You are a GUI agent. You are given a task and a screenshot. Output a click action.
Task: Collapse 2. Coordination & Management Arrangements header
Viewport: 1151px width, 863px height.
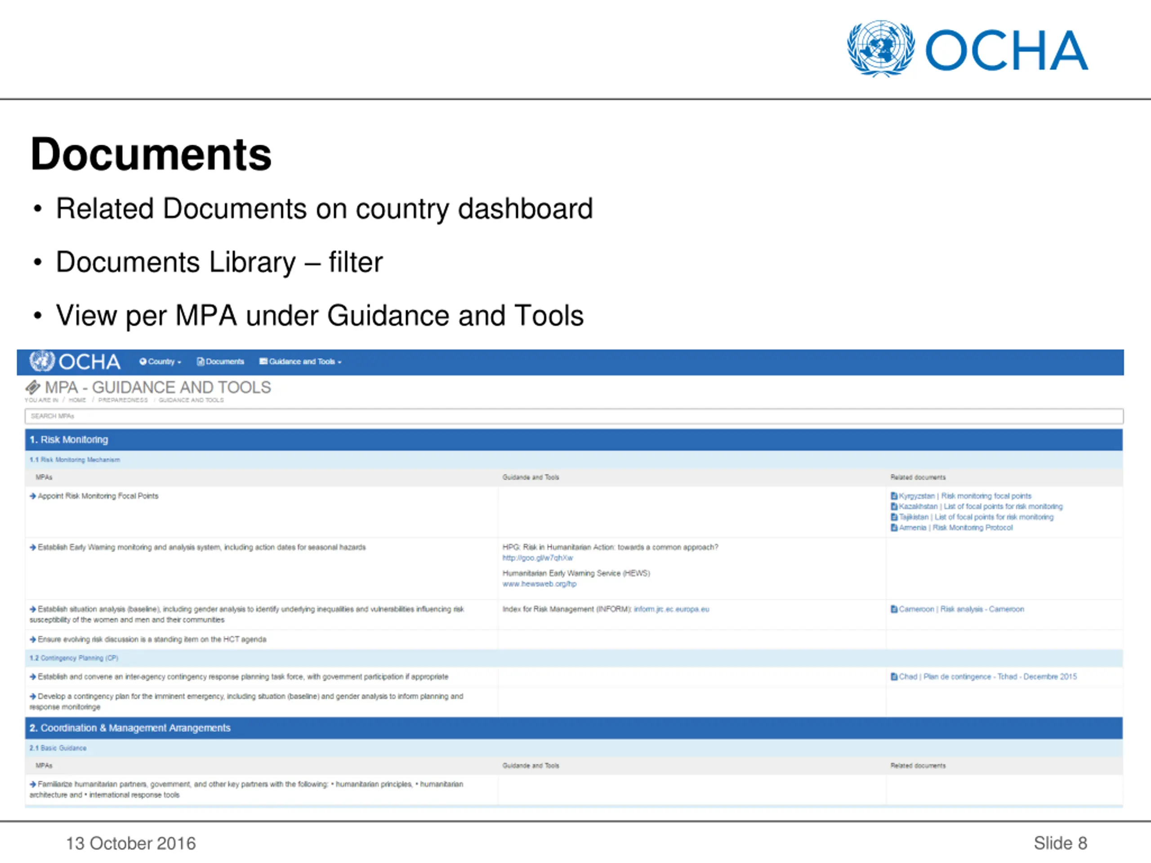tap(574, 728)
